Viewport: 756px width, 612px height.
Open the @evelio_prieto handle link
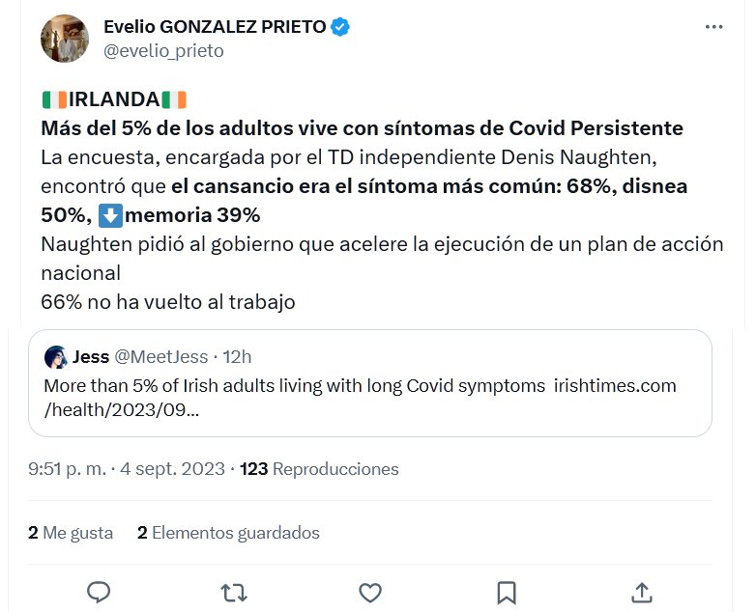(x=163, y=51)
